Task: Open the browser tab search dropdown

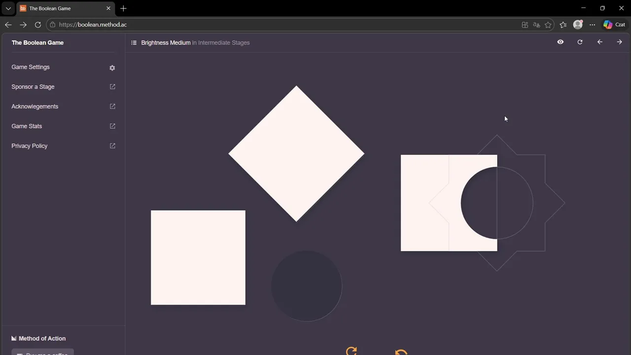Action: point(8,8)
